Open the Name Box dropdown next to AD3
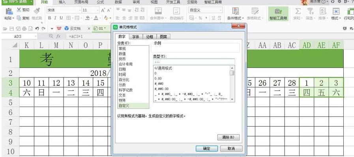This screenshot has height=157, width=354. coord(36,36)
